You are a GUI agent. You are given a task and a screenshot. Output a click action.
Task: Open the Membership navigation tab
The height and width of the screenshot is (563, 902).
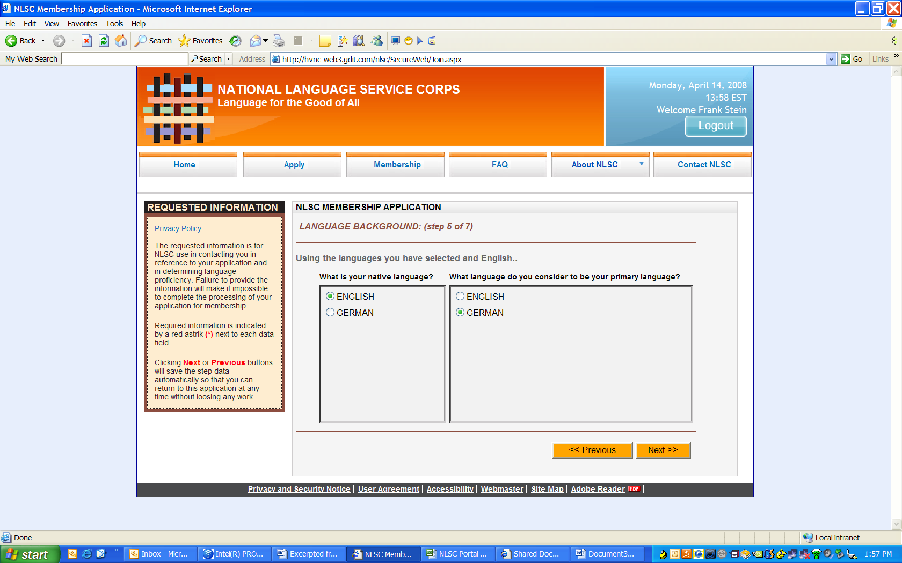point(395,165)
